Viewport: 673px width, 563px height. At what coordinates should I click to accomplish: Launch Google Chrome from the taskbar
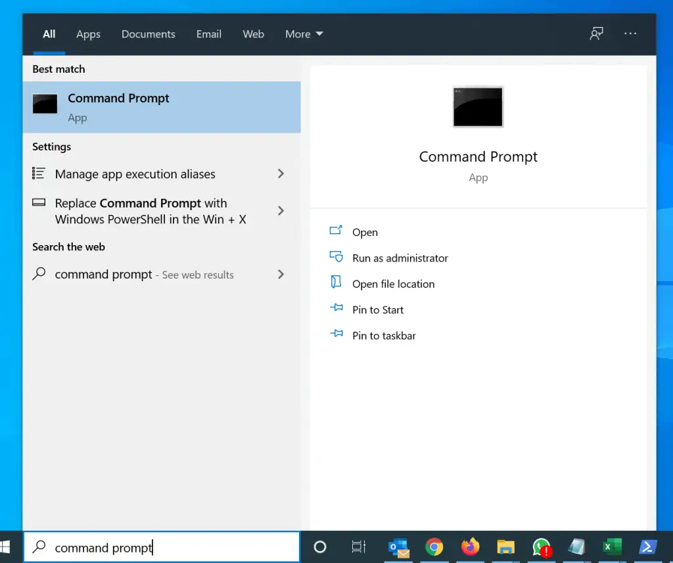coord(434,547)
